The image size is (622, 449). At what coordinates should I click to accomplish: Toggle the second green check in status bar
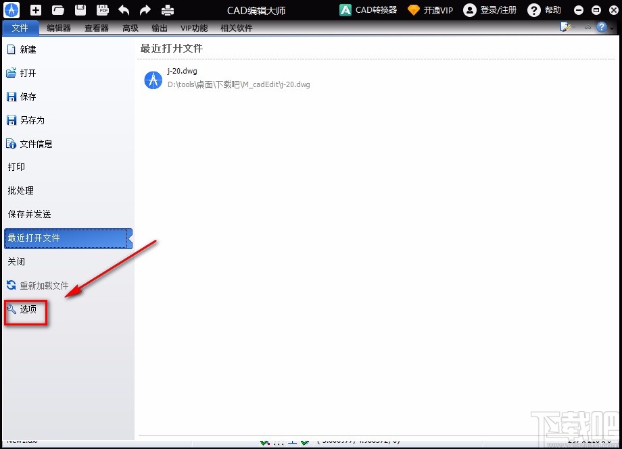click(304, 444)
